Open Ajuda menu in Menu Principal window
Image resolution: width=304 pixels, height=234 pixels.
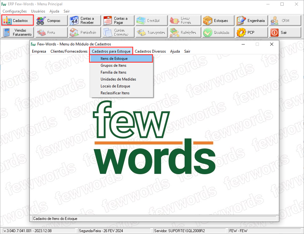pos(54,11)
